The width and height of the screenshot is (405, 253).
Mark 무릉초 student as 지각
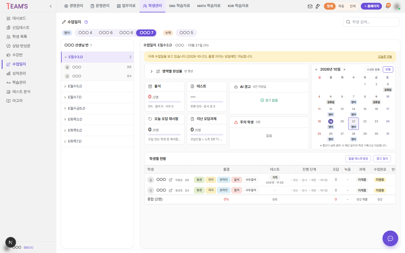211,180
